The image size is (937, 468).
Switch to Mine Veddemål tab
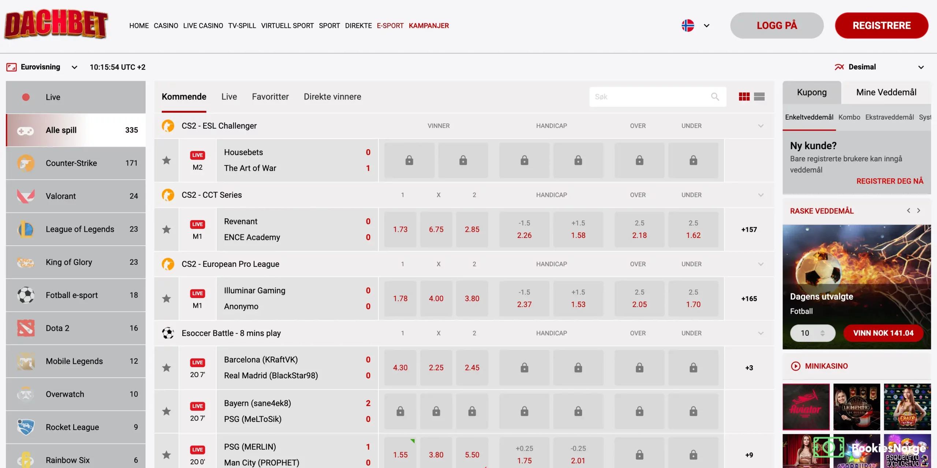886,92
